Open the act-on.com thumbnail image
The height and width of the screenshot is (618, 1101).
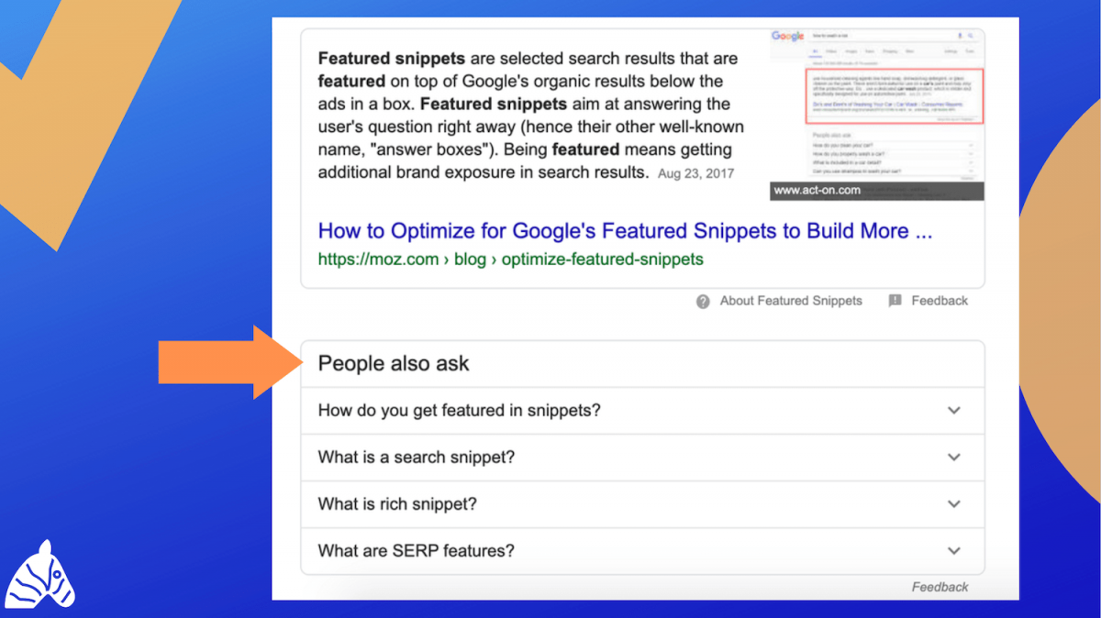point(877,115)
